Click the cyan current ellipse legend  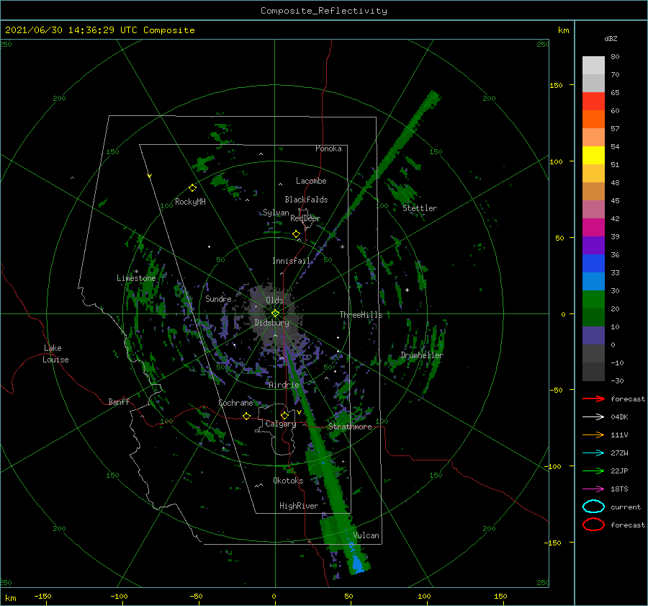pyautogui.click(x=593, y=507)
